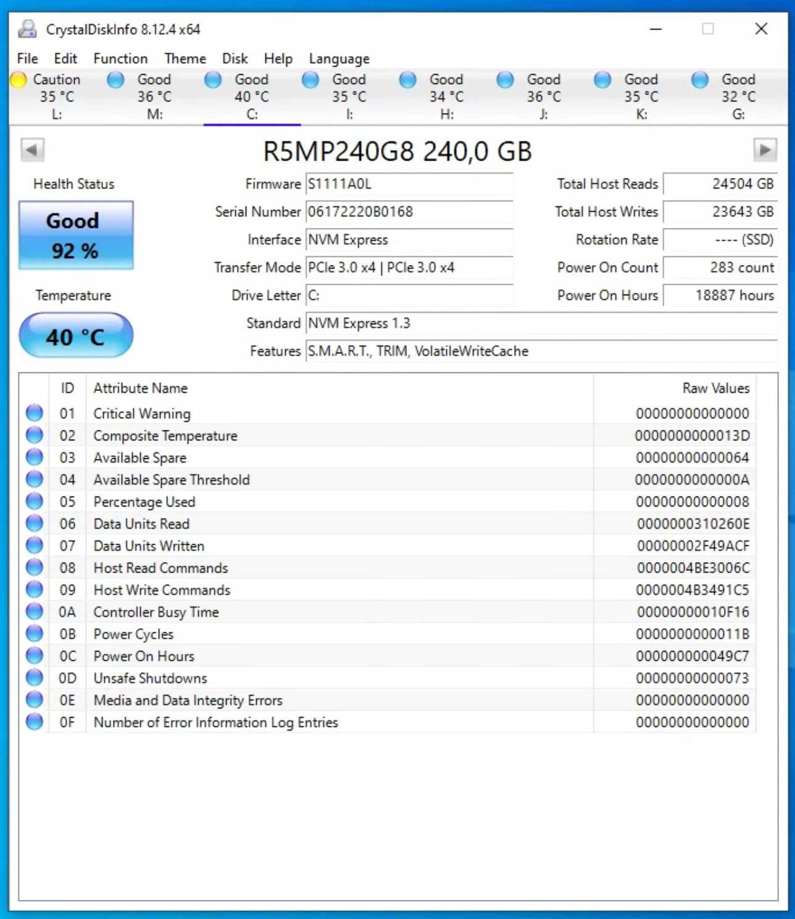Click raw value 0000000310260E
The width and height of the screenshot is (795, 919).
693,524
